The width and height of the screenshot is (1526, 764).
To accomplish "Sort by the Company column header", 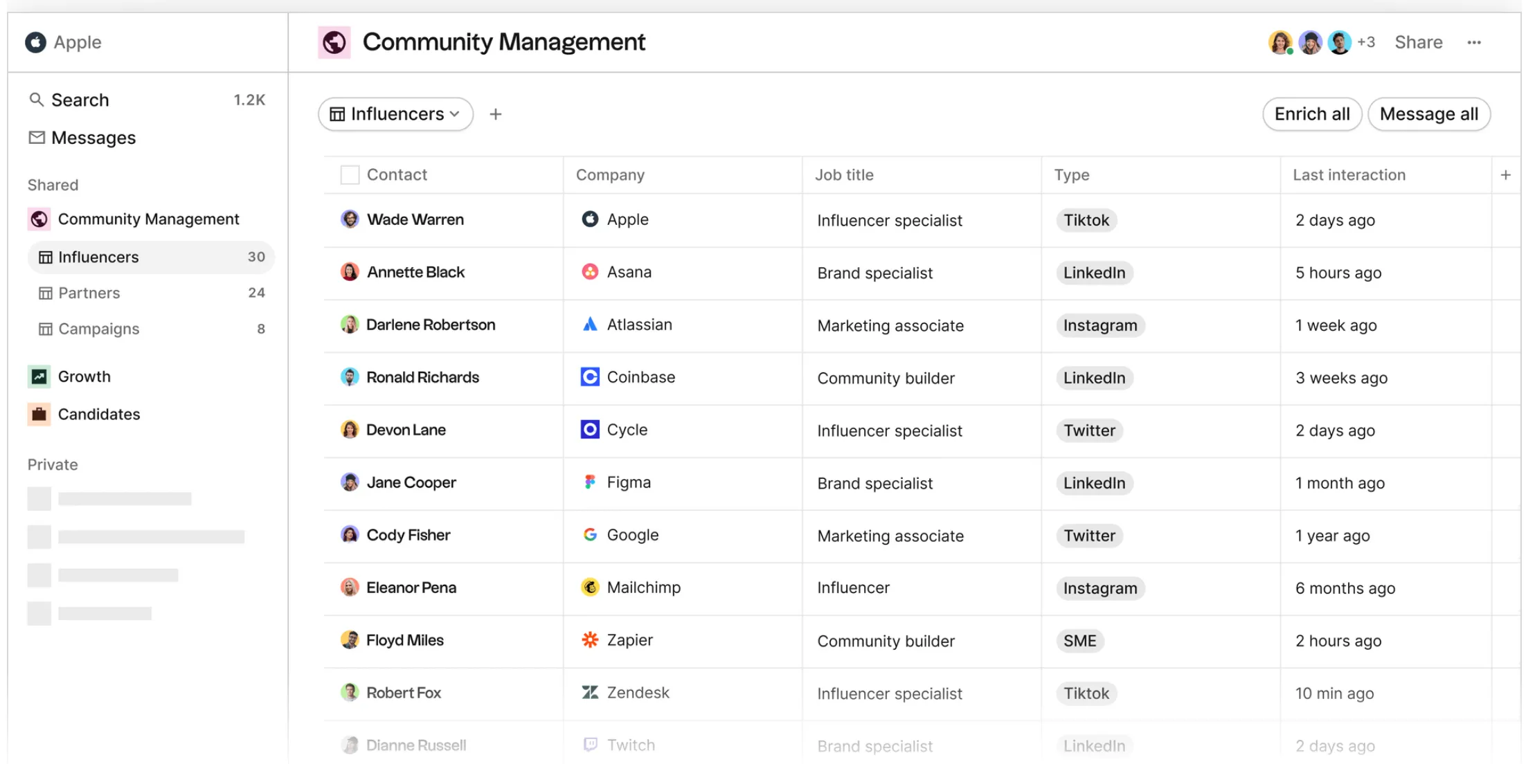I will coord(610,175).
